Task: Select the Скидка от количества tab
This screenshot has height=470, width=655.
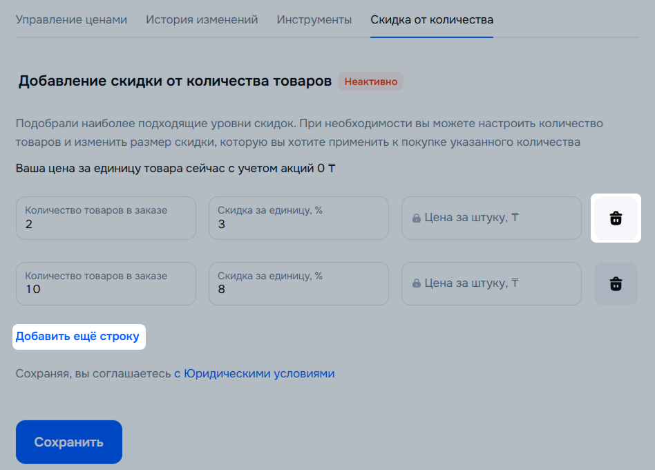Action: point(432,19)
